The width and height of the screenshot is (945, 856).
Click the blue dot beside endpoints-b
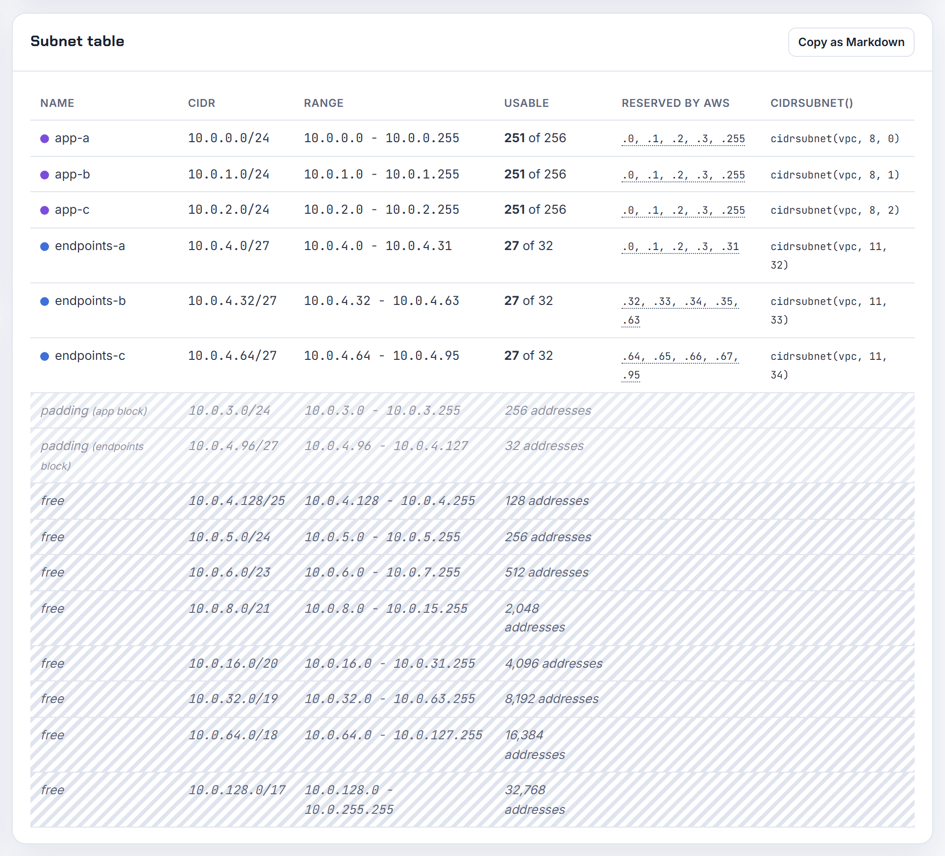(45, 302)
